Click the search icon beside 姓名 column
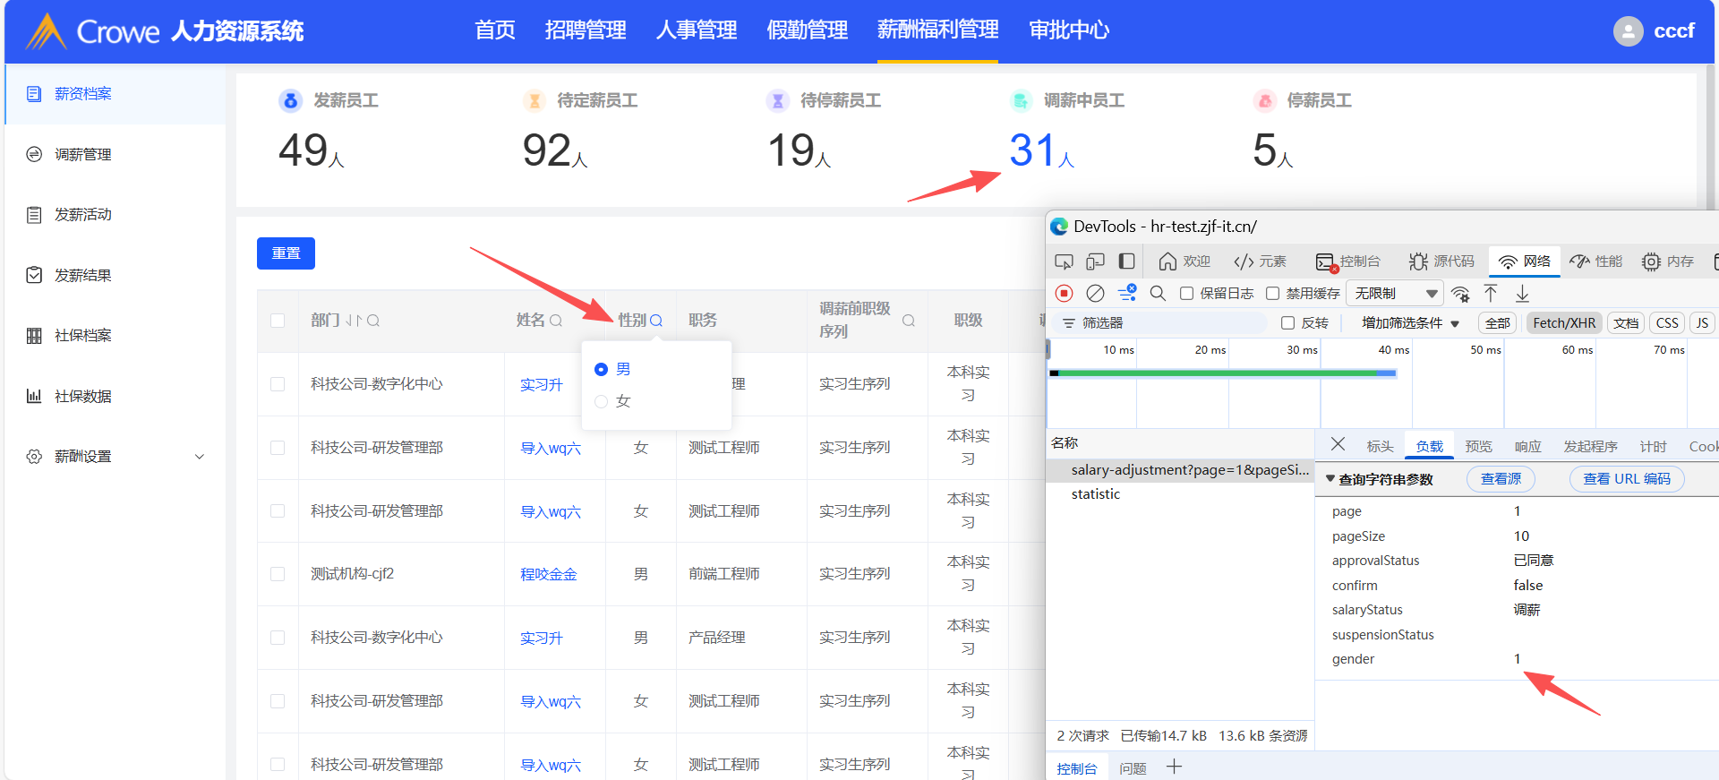The width and height of the screenshot is (1719, 780). pos(556,321)
